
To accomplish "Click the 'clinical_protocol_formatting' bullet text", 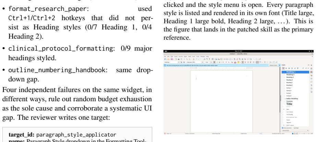I will coord(60,49).
